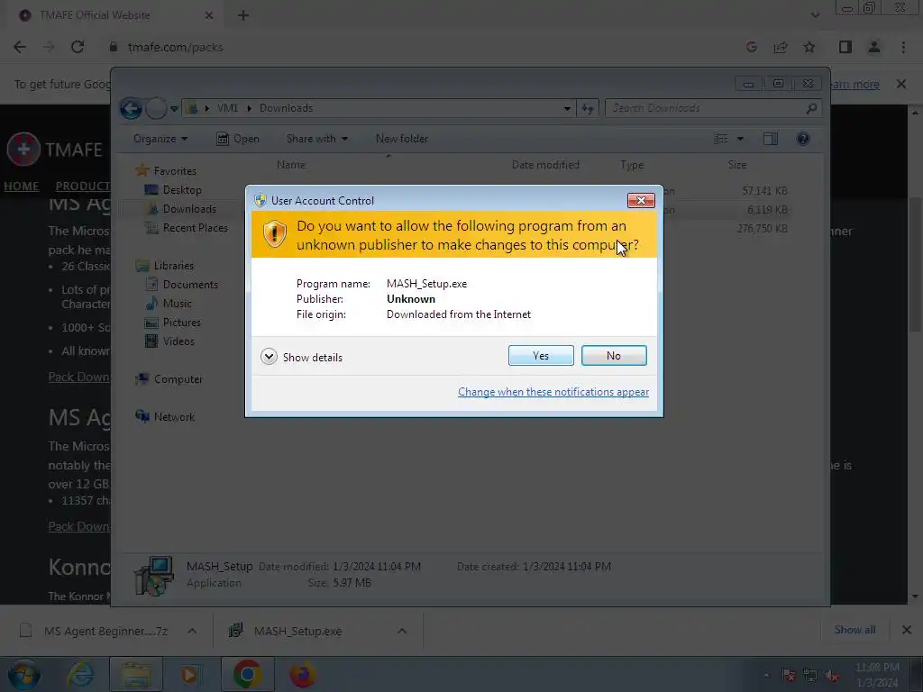Open MASH_Setup.exe download options arrow
Screen dimensions: 923x692
pyautogui.click(x=402, y=631)
